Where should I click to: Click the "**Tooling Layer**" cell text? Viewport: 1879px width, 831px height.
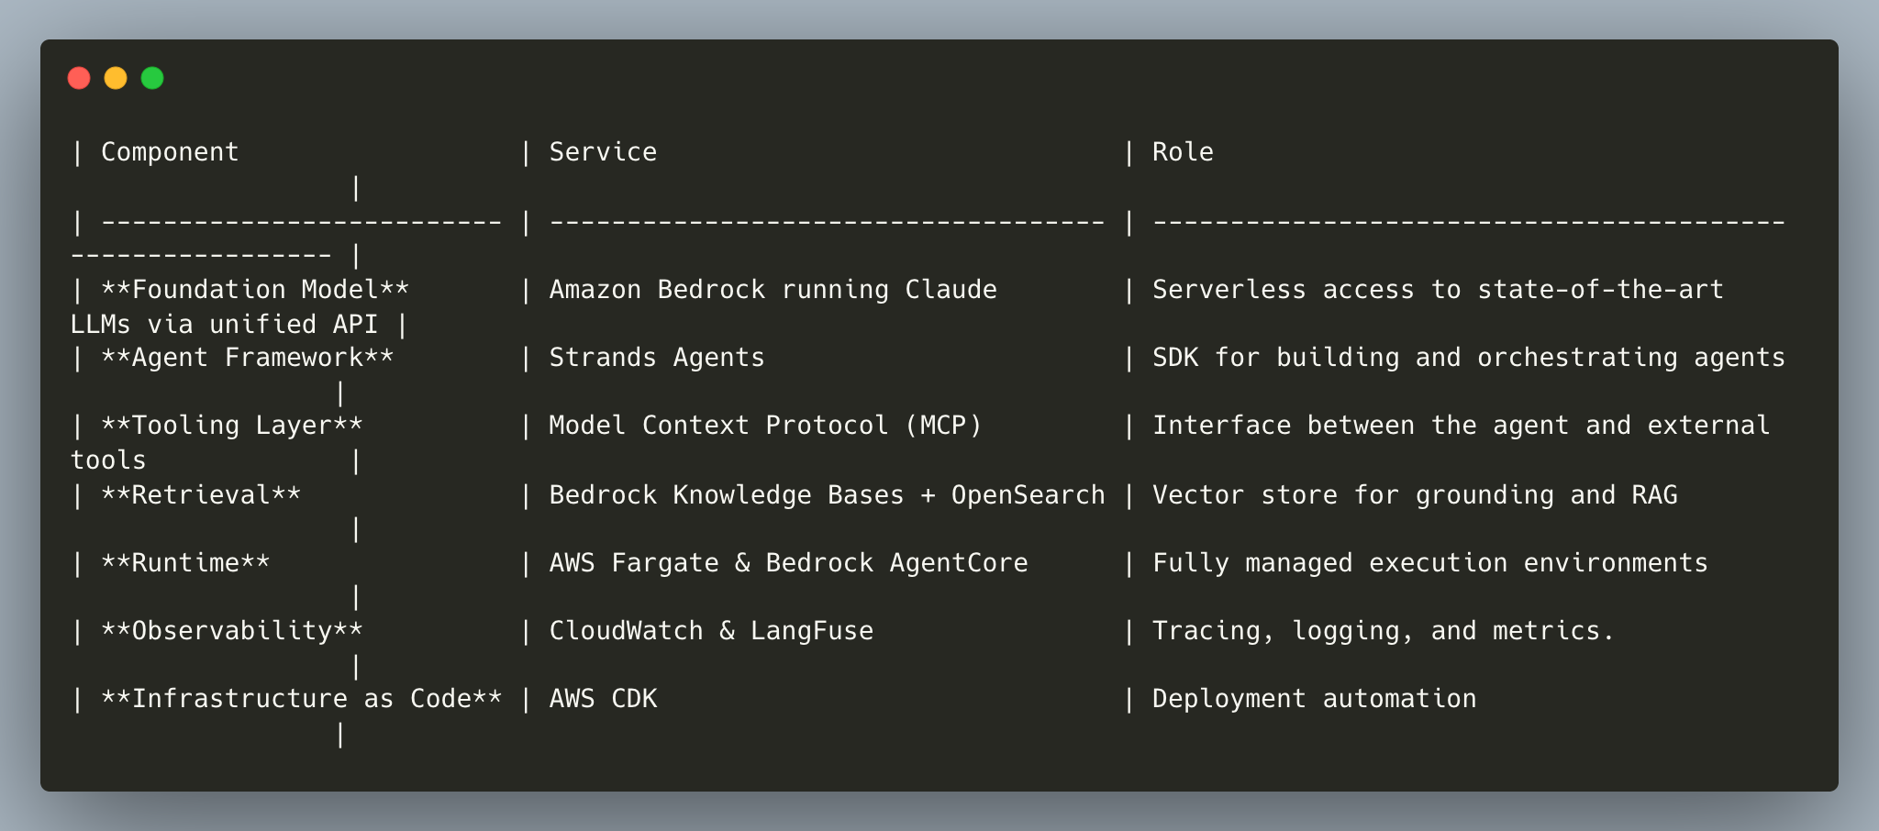point(231,426)
